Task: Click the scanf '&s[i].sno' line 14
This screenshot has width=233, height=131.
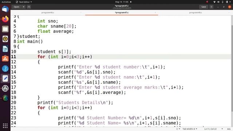Action: (x=87, y=72)
